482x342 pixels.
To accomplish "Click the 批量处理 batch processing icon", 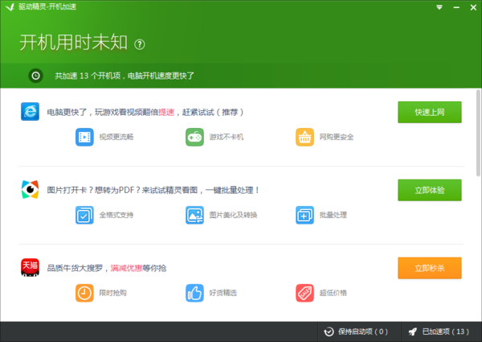I will 304,215.
